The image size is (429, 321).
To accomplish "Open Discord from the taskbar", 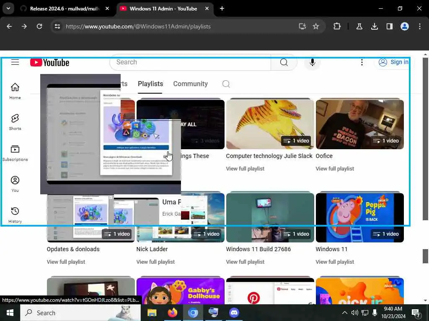I will click(x=234, y=313).
